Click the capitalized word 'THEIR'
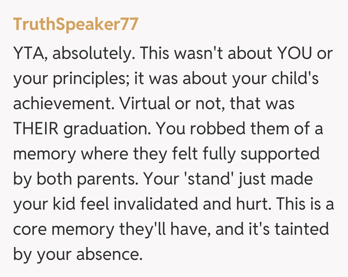348x277 pixels. coord(35,129)
